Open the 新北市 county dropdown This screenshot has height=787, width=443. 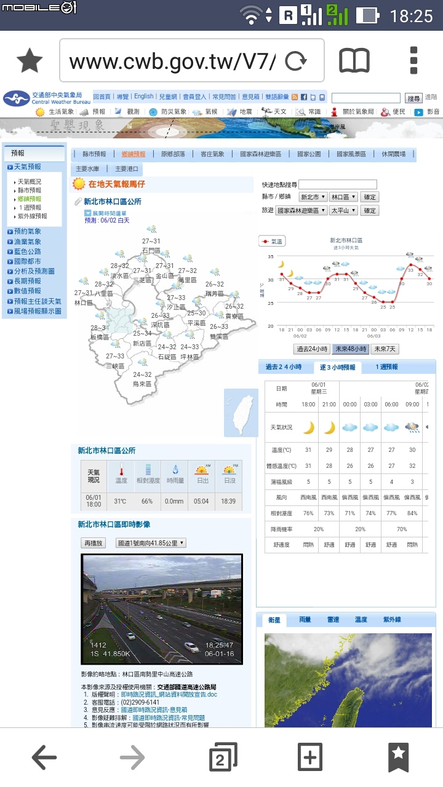(313, 197)
